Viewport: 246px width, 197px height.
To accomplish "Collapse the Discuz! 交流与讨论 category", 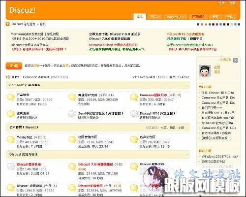I will [x=187, y=155].
